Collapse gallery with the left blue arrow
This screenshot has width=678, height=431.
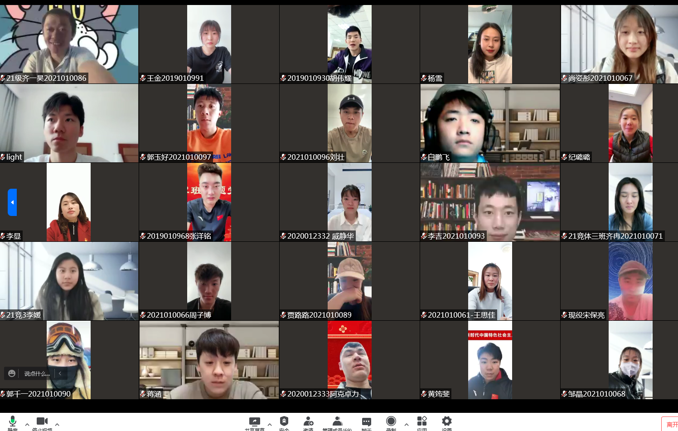tap(12, 202)
